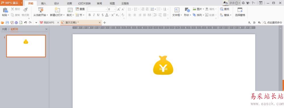Click the Copy (复制) icon

[12, 15]
